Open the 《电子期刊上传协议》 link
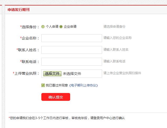 [83, 85]
